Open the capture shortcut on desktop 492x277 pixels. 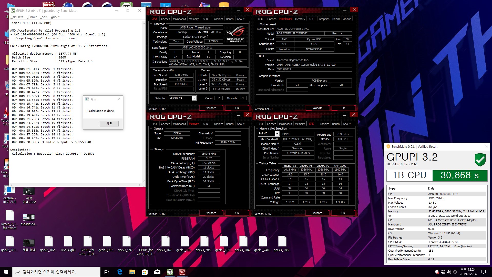(x=9, y=195)
